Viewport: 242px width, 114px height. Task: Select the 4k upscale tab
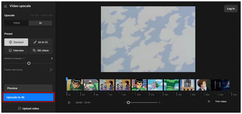[x=41, y=23]
